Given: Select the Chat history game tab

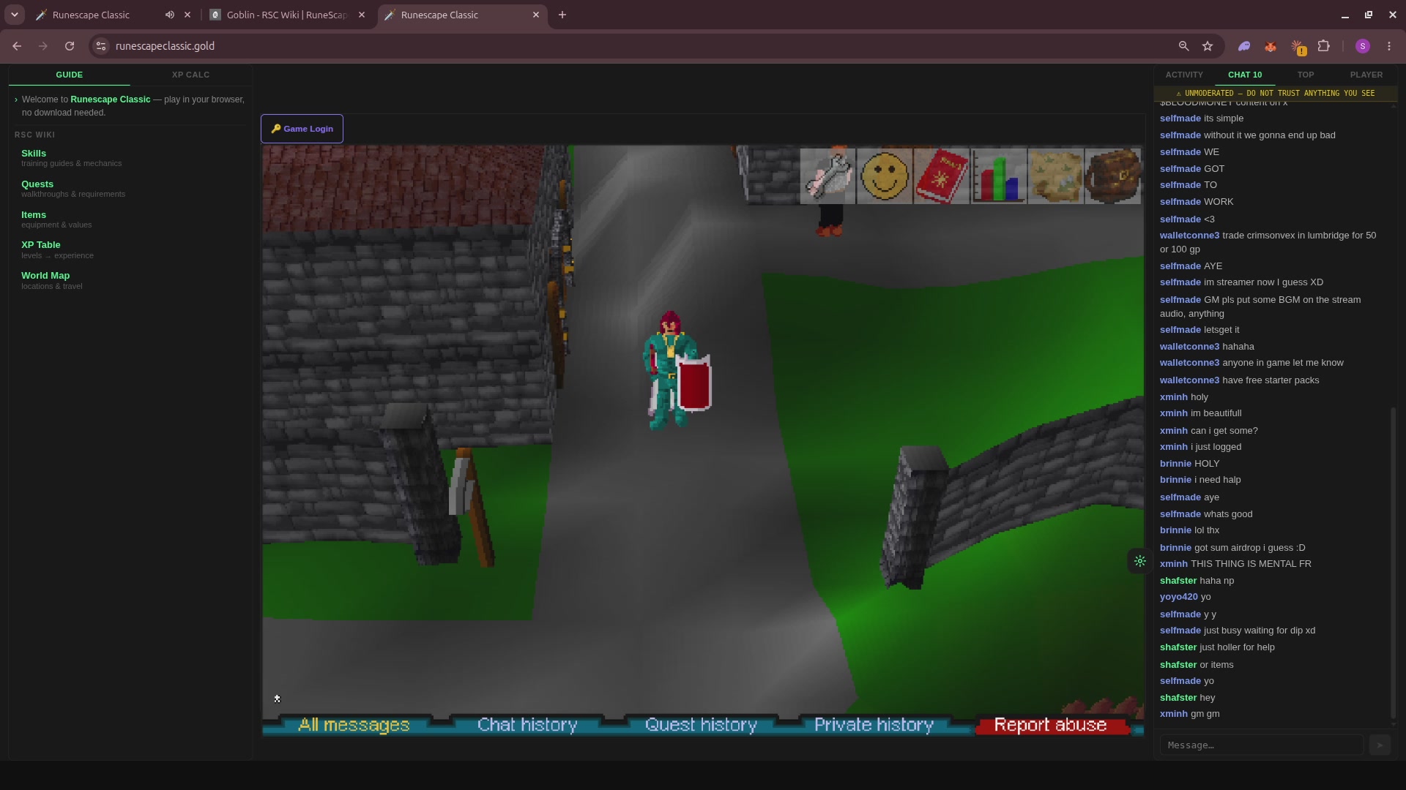Looking at the screenshot, I should pos(527,726).
